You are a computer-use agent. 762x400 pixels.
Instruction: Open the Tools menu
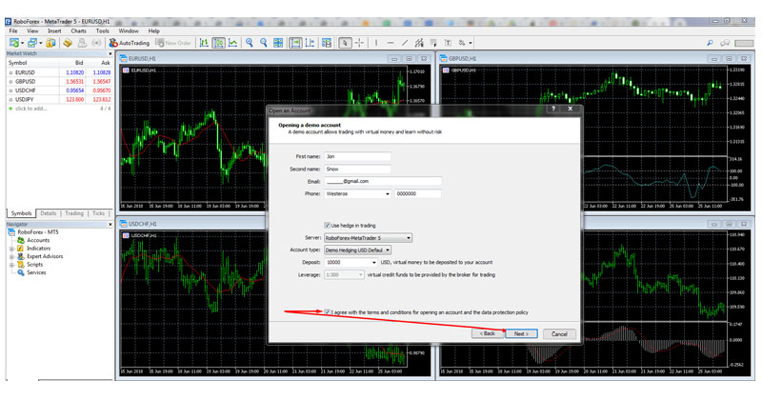(x=103, y=31)
